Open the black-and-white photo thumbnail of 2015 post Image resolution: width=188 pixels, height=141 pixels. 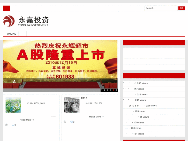coord(72,105)
